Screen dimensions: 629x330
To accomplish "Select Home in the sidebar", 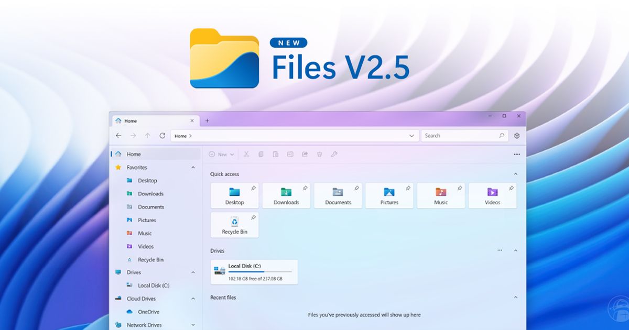I will (x=155, y=154).
